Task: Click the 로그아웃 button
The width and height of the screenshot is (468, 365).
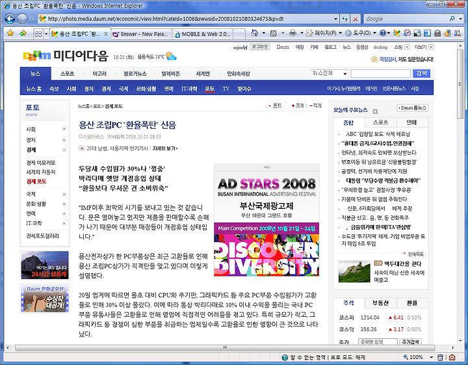Action: tap(259, 47)
